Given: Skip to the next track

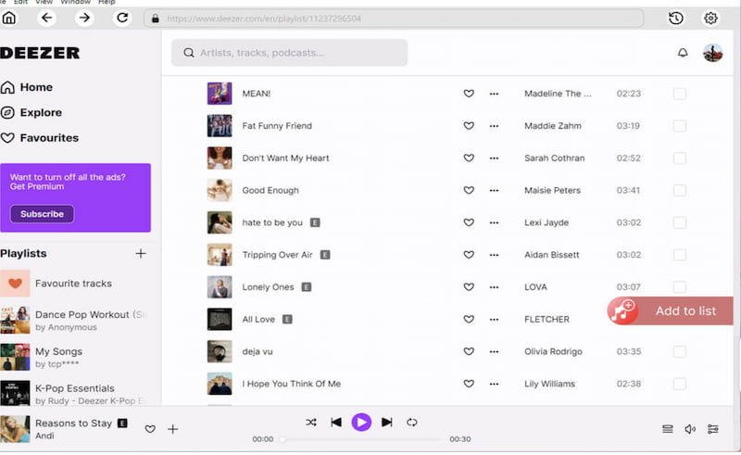Looking at the screenshot, I should pyautogui.click(x=386, y=422).
